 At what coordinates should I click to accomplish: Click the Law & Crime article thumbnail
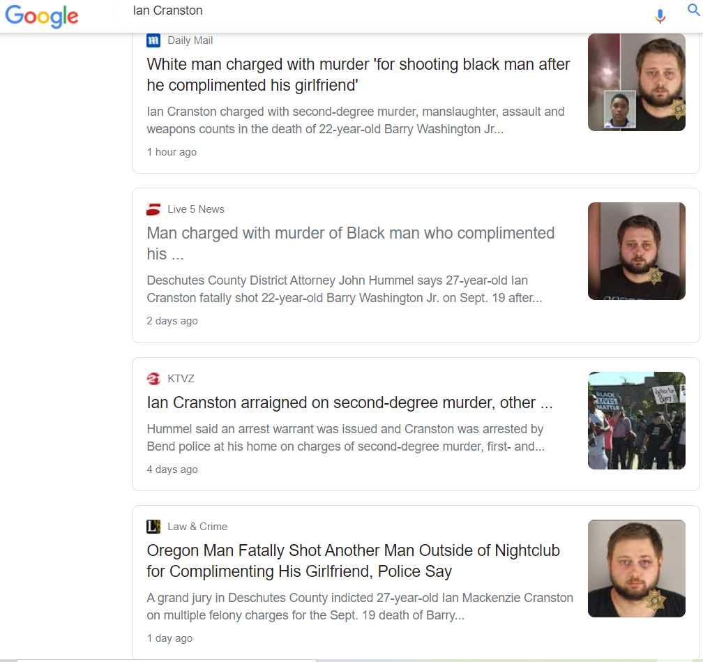[637, 569]
